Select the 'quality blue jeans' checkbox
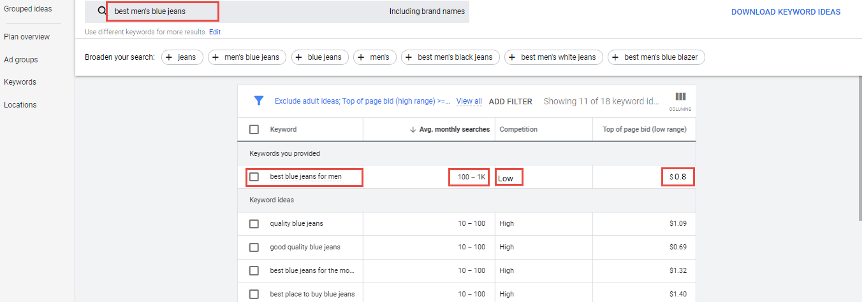This screenshot has width=864, height=306. click(x=254, y=224)
